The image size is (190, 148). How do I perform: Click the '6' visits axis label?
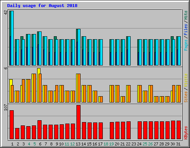6,68
